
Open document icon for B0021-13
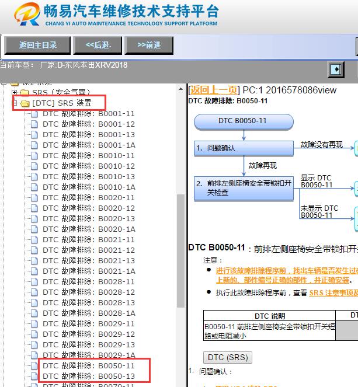point(34,261)
